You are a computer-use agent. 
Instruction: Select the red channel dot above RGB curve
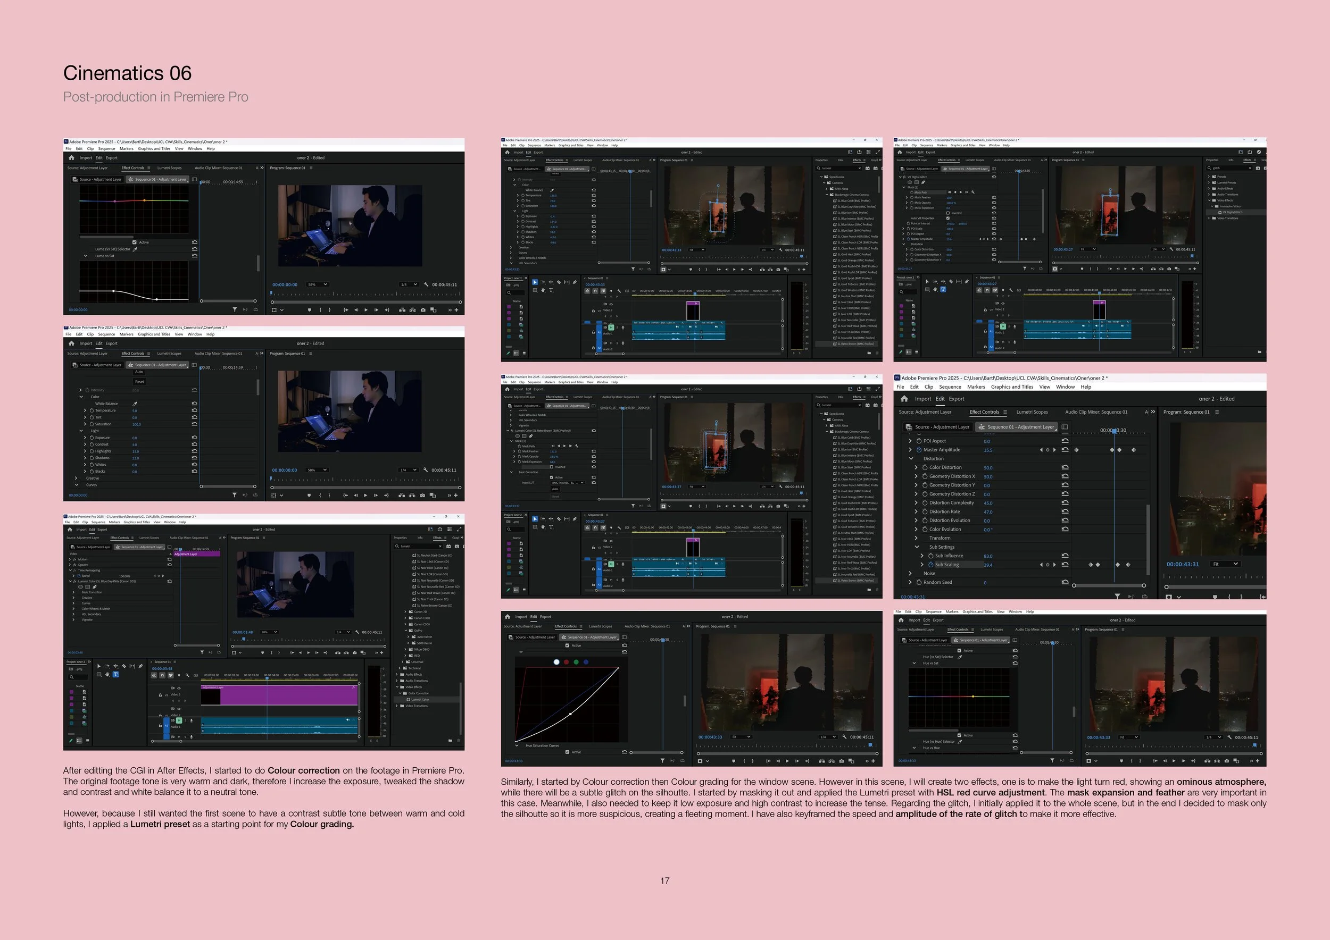click(x=566, y=661)
